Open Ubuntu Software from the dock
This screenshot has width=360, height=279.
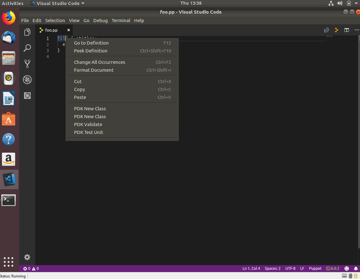click(9, 119)
